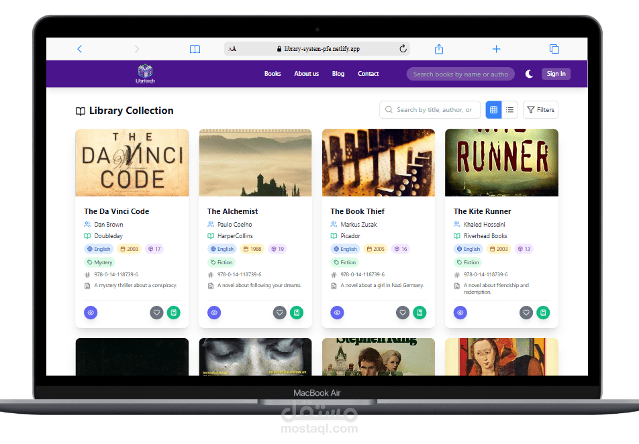639x444 pixels.
Task: Click author name Paulo Coelho
Action: click(x=235, y=225)
